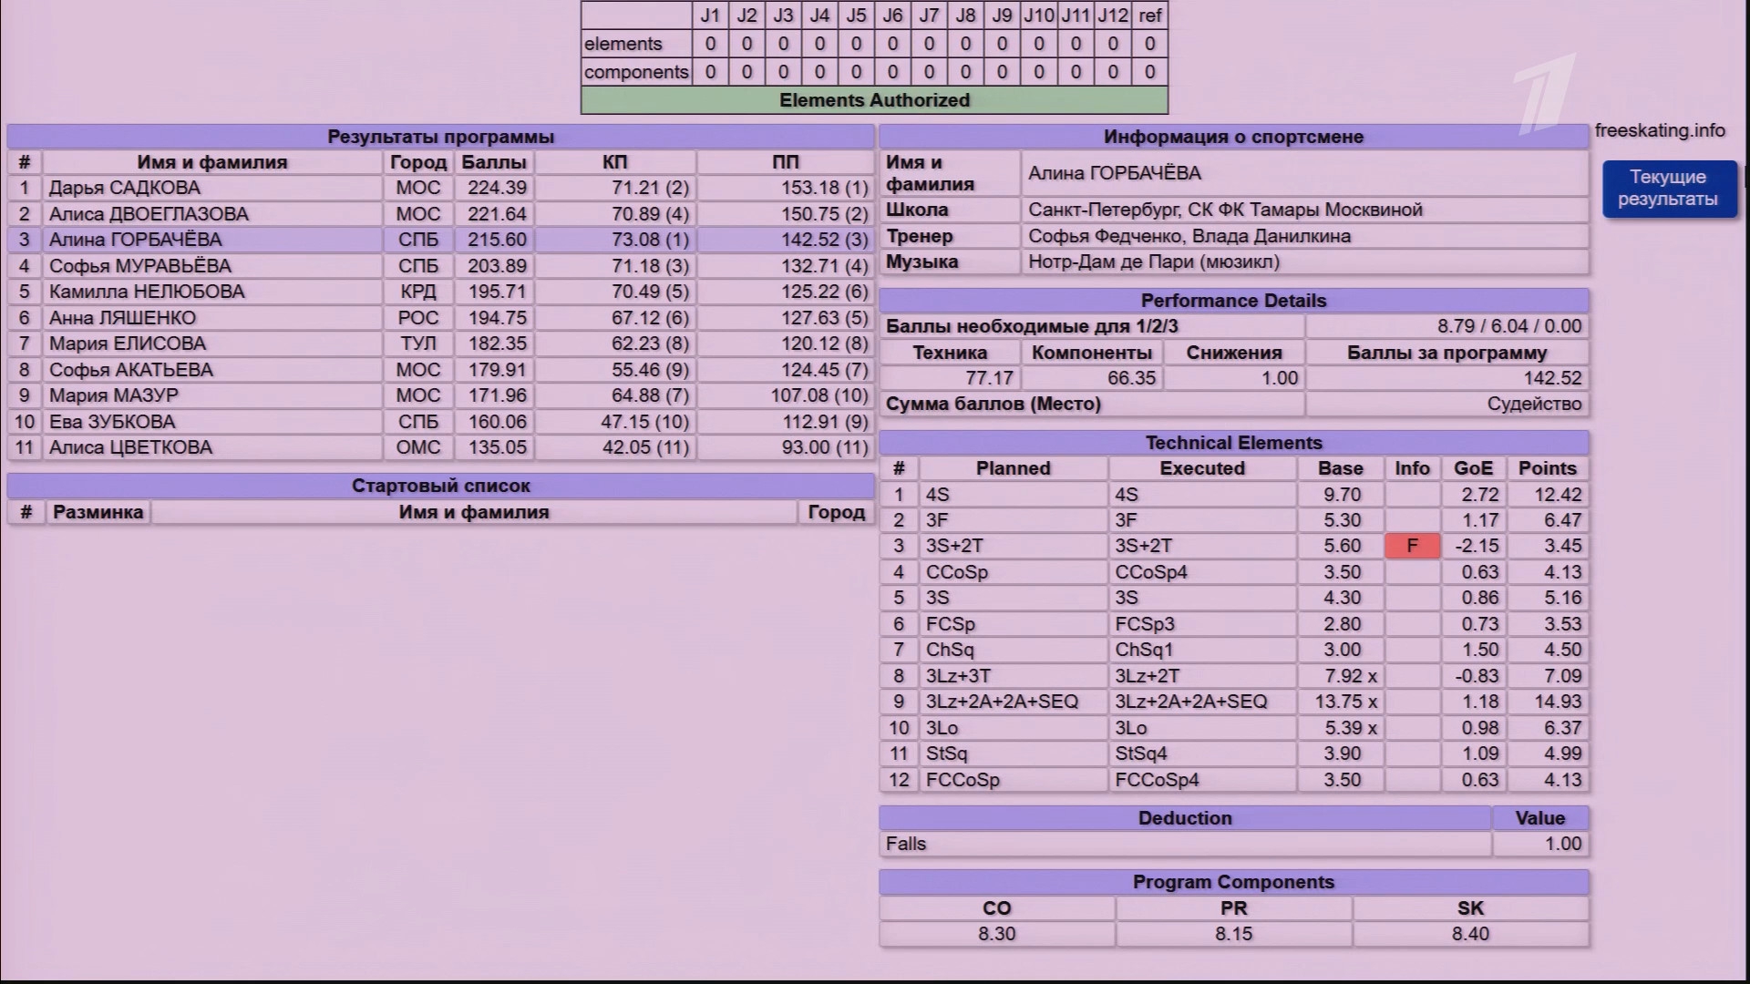Image resolution: width=1750 pixels, height=984 pixels.
Task: Click the J1 judge column header
Action: pyautogui.click(x=710, y=15)
